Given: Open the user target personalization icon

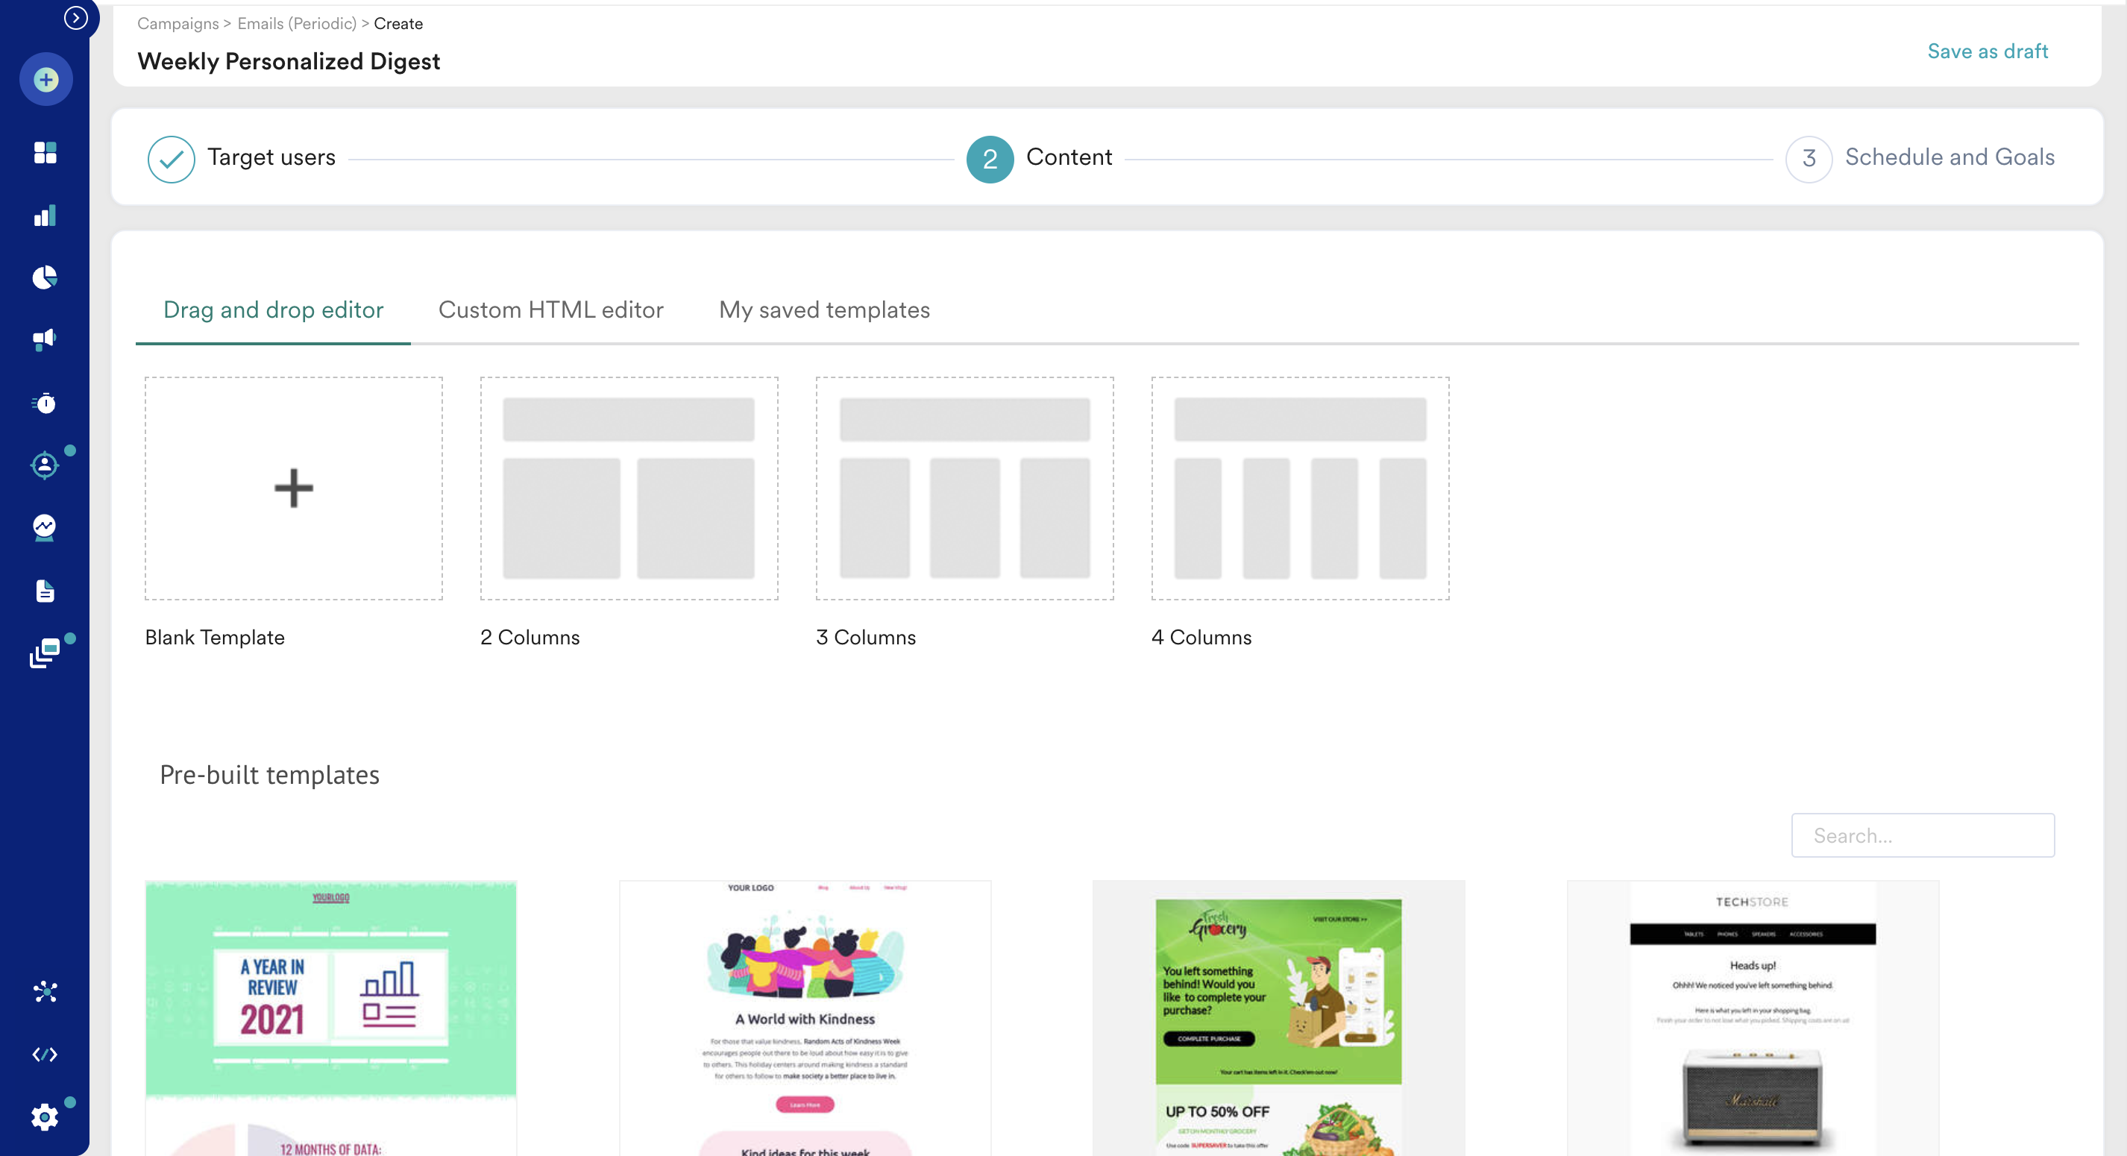Looking at the screenshot, I should 45,465.
